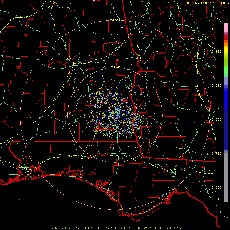
Task: Click the Correlation Coefficient KEOX caption text
Action: (115, 228)
